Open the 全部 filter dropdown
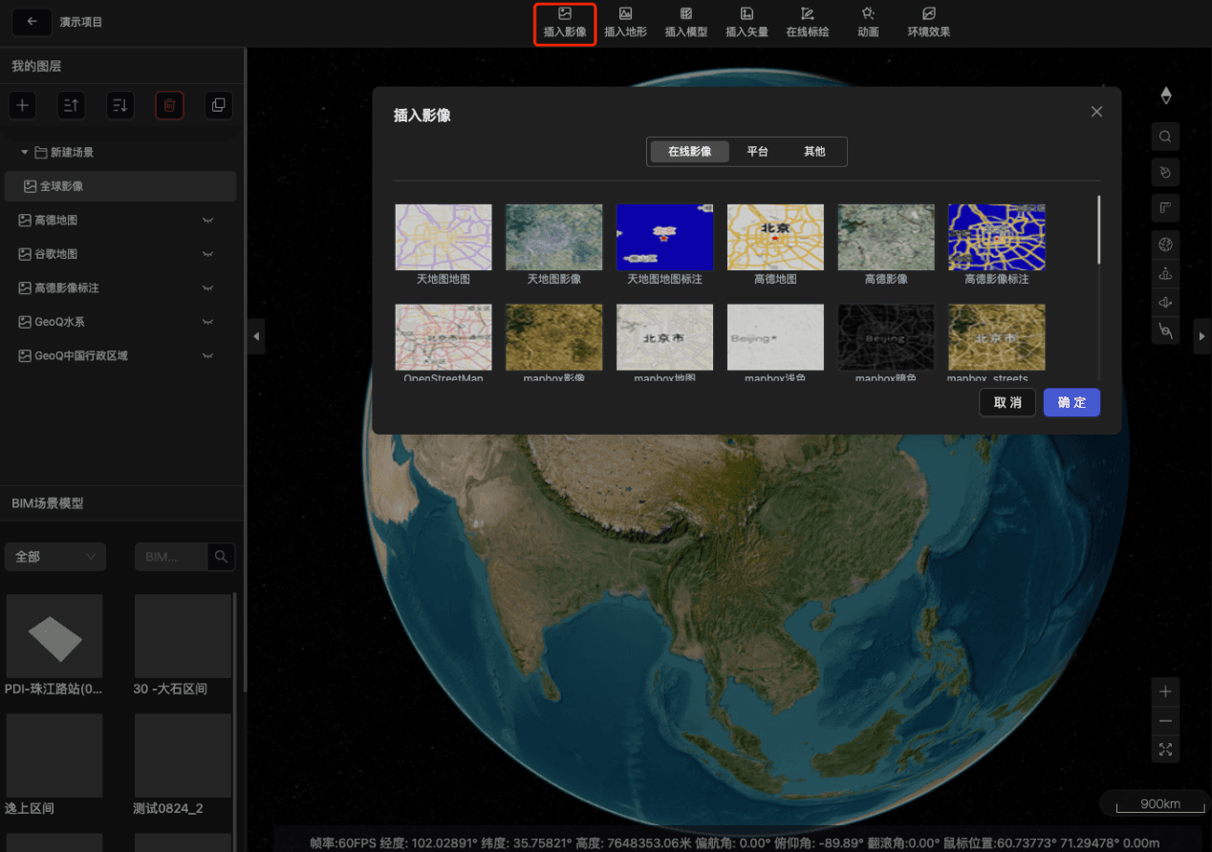 pos(55,557)
